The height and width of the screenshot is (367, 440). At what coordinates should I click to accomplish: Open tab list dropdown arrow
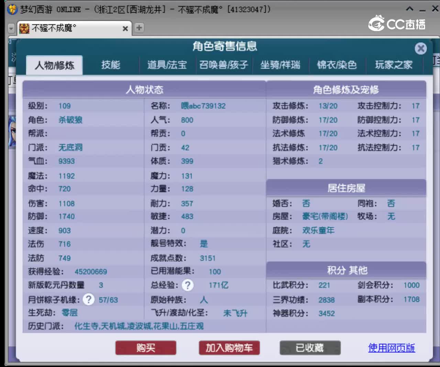(x=11, y=29)
